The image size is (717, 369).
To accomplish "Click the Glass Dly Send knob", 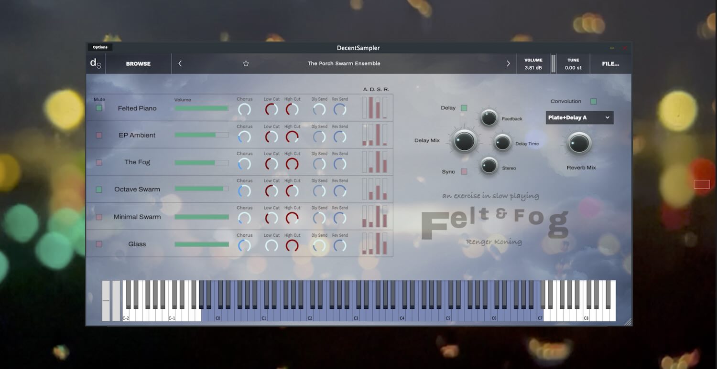I will [319, 246].
